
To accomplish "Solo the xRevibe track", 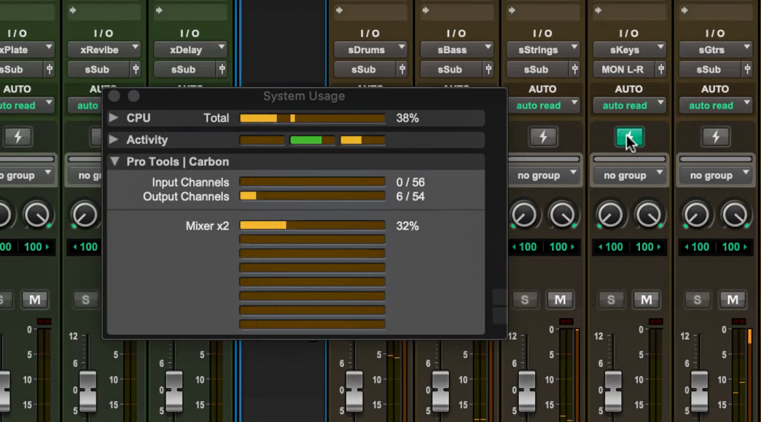I will pyautogui.click(x=86, y=300).
